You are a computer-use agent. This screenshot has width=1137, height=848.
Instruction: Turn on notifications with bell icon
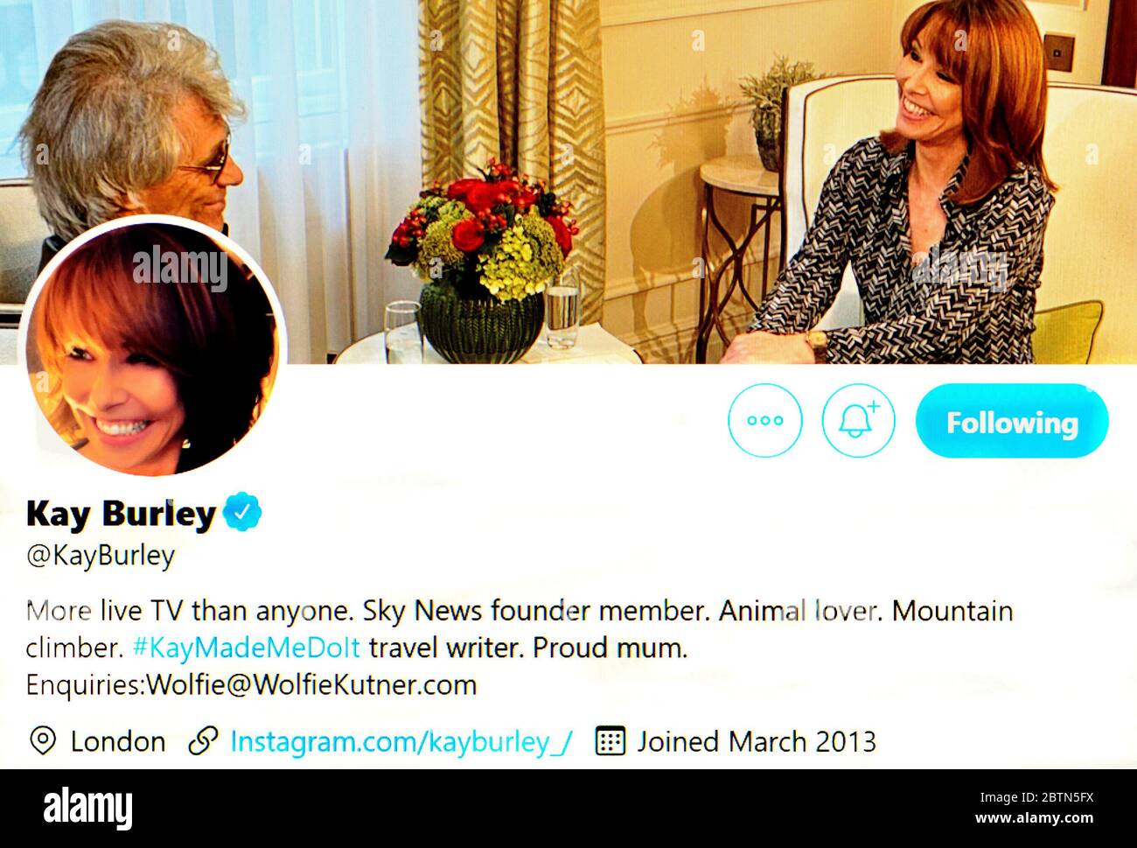click(x=858, y=420)
